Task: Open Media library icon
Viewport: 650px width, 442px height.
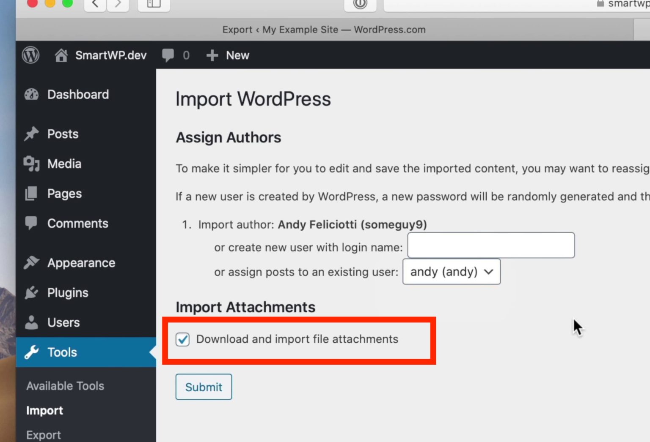Action: (31, 164)
